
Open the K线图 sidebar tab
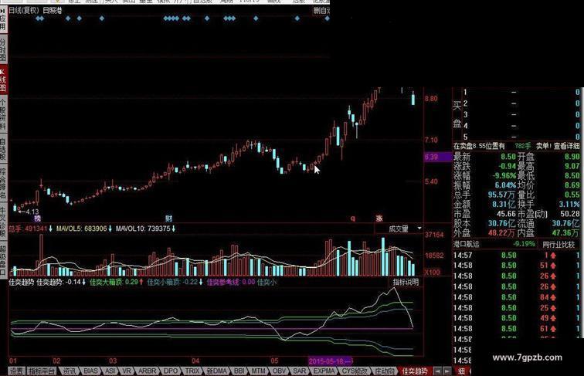tap(3, 80)
